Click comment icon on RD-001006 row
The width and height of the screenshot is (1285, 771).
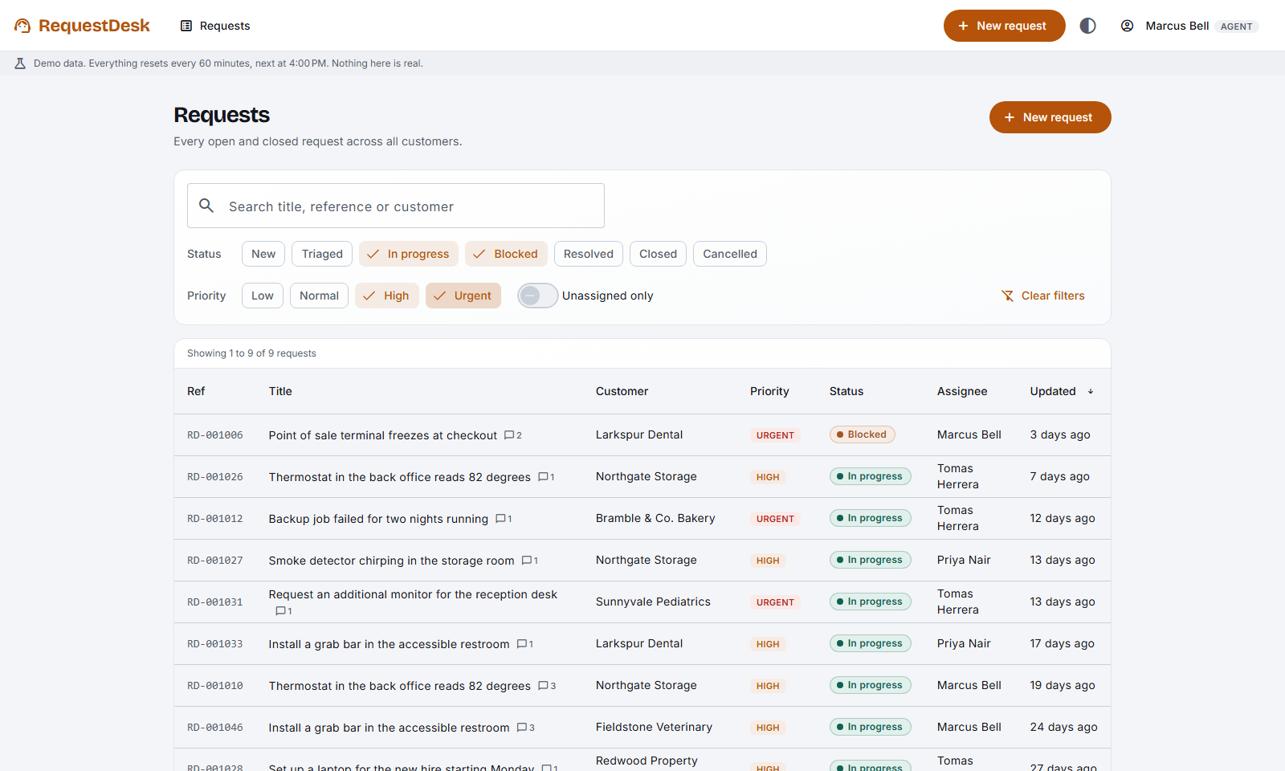click(x=509, y=435)
